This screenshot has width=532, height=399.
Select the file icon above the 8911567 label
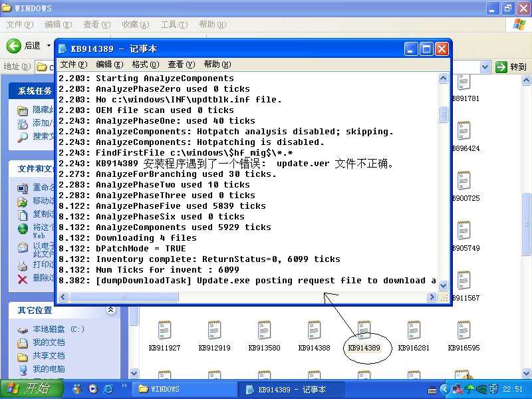pyautogui.click(x=464, y=280)
